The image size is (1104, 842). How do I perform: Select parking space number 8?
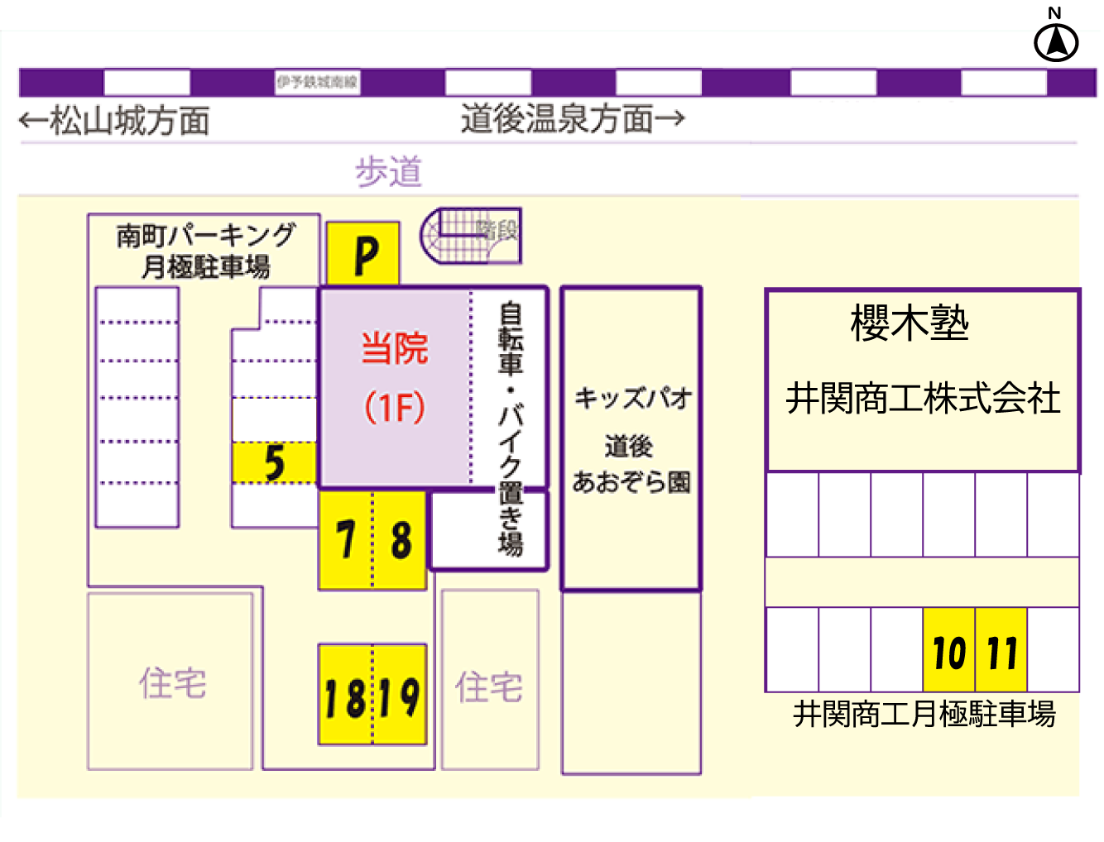[x=401, y=540]
